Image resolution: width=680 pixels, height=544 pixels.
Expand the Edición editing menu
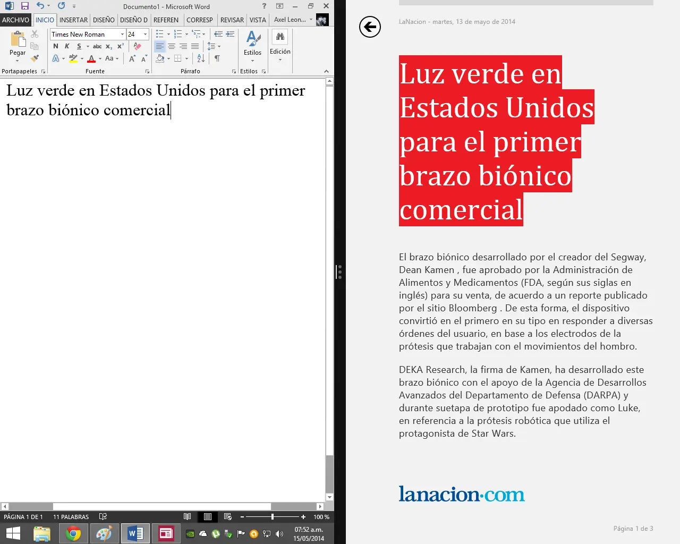tap(280, 46)
